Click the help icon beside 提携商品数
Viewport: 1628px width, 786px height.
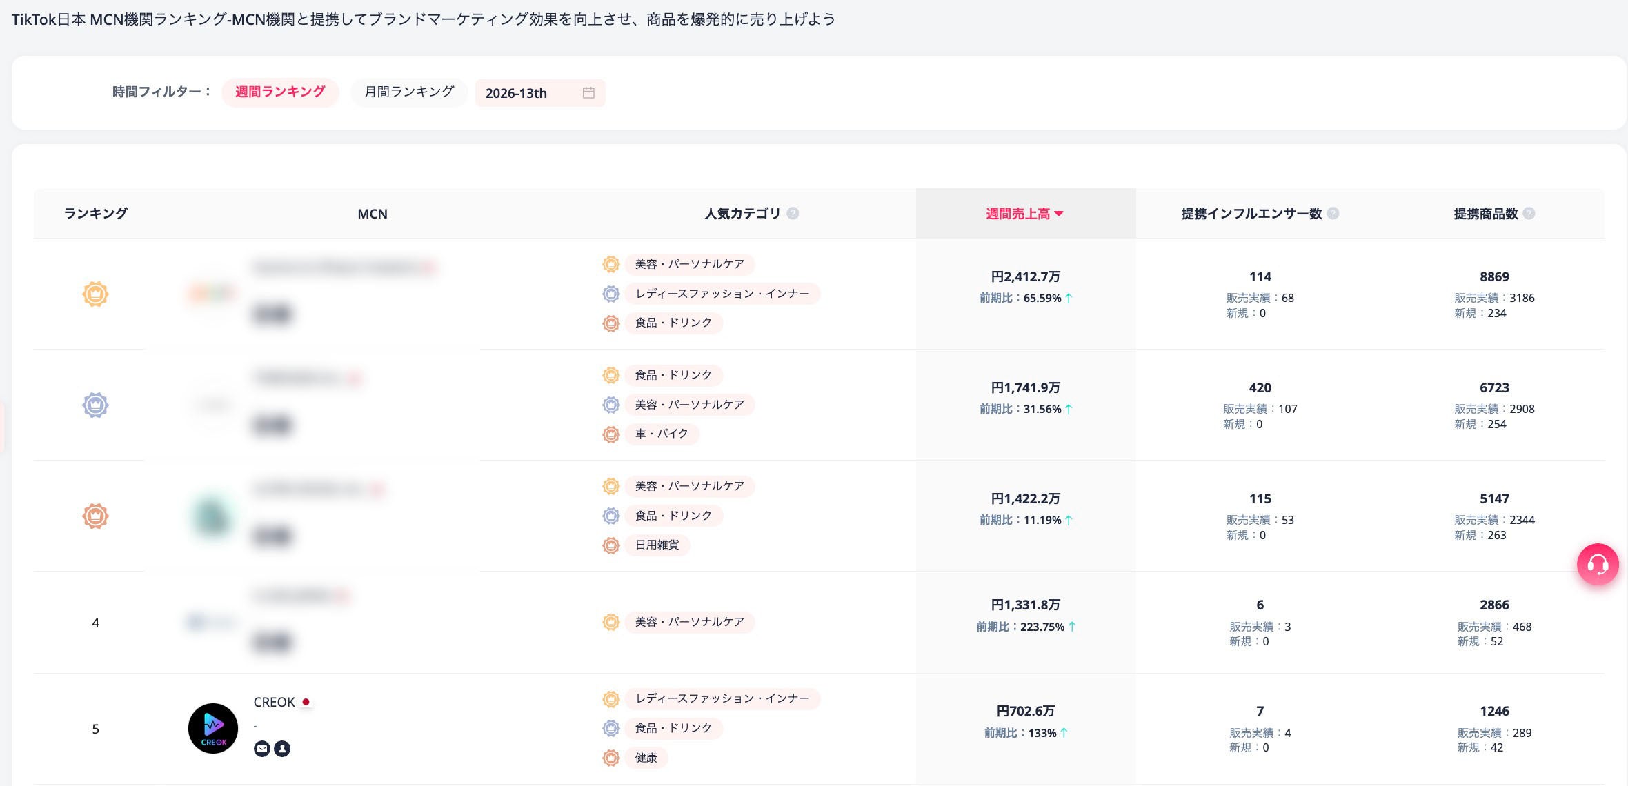coord(1529,214)
